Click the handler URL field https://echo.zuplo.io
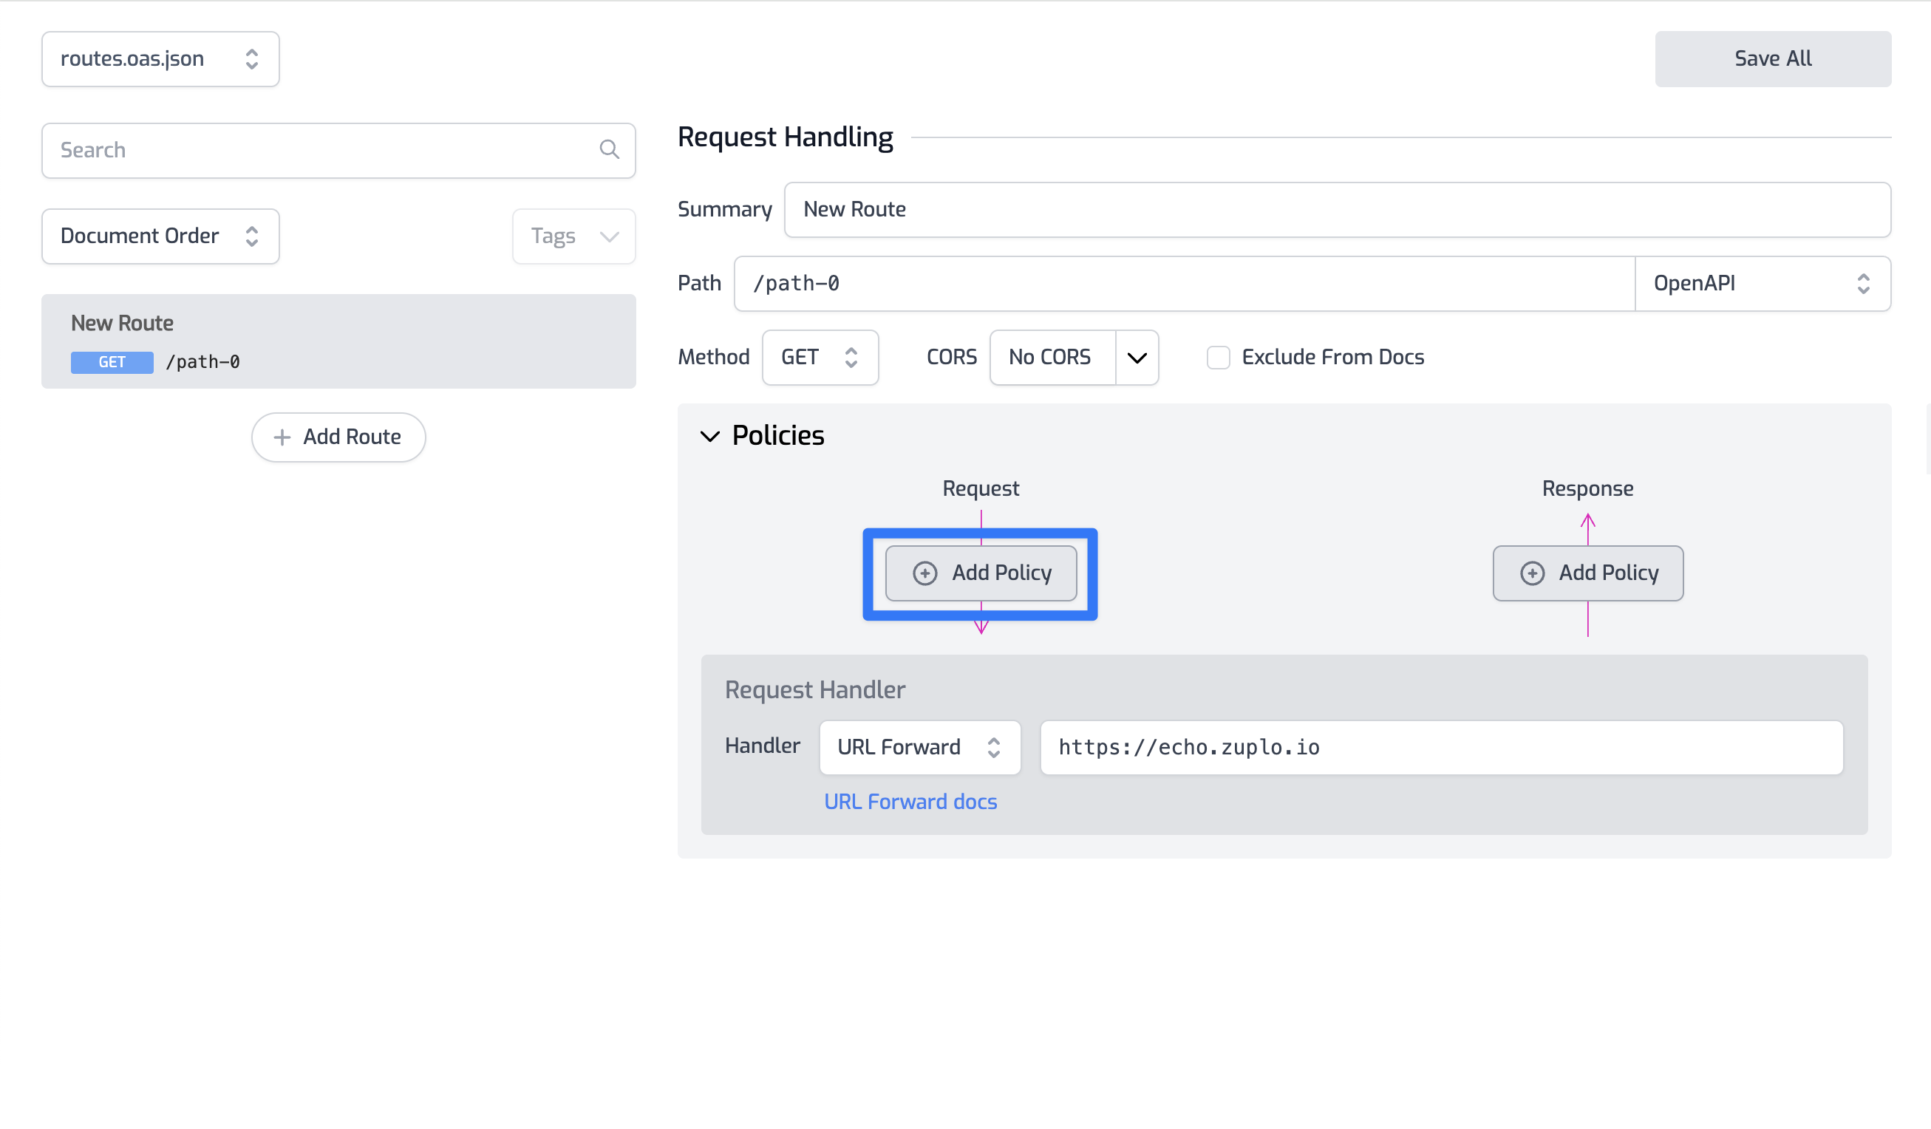 tap(1441, 748)
